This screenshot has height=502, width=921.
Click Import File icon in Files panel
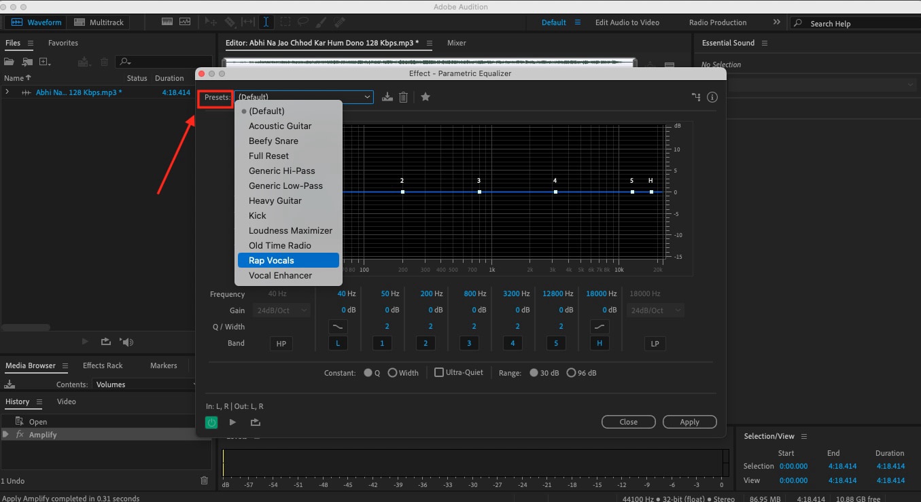point(28,62)
